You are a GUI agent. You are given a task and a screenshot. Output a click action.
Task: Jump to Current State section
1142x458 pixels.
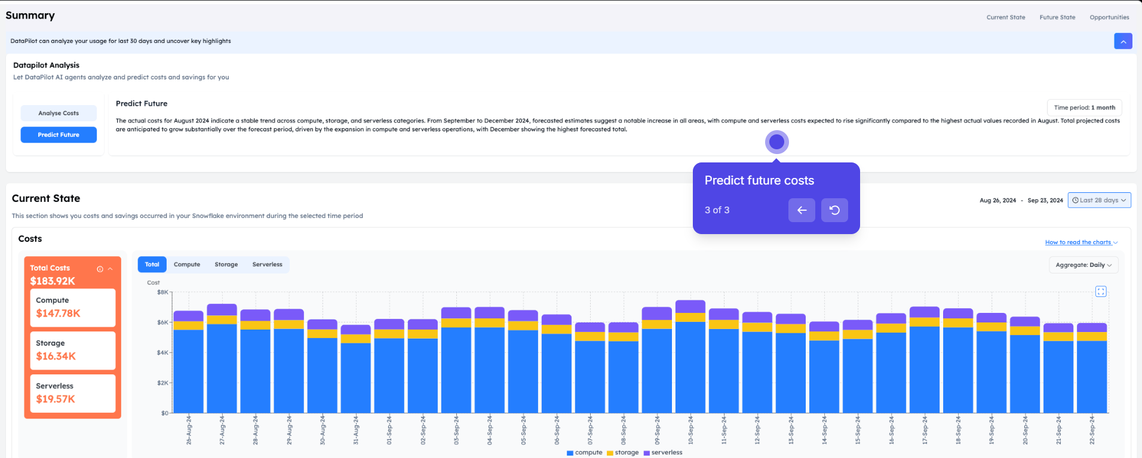(1006, 17)
